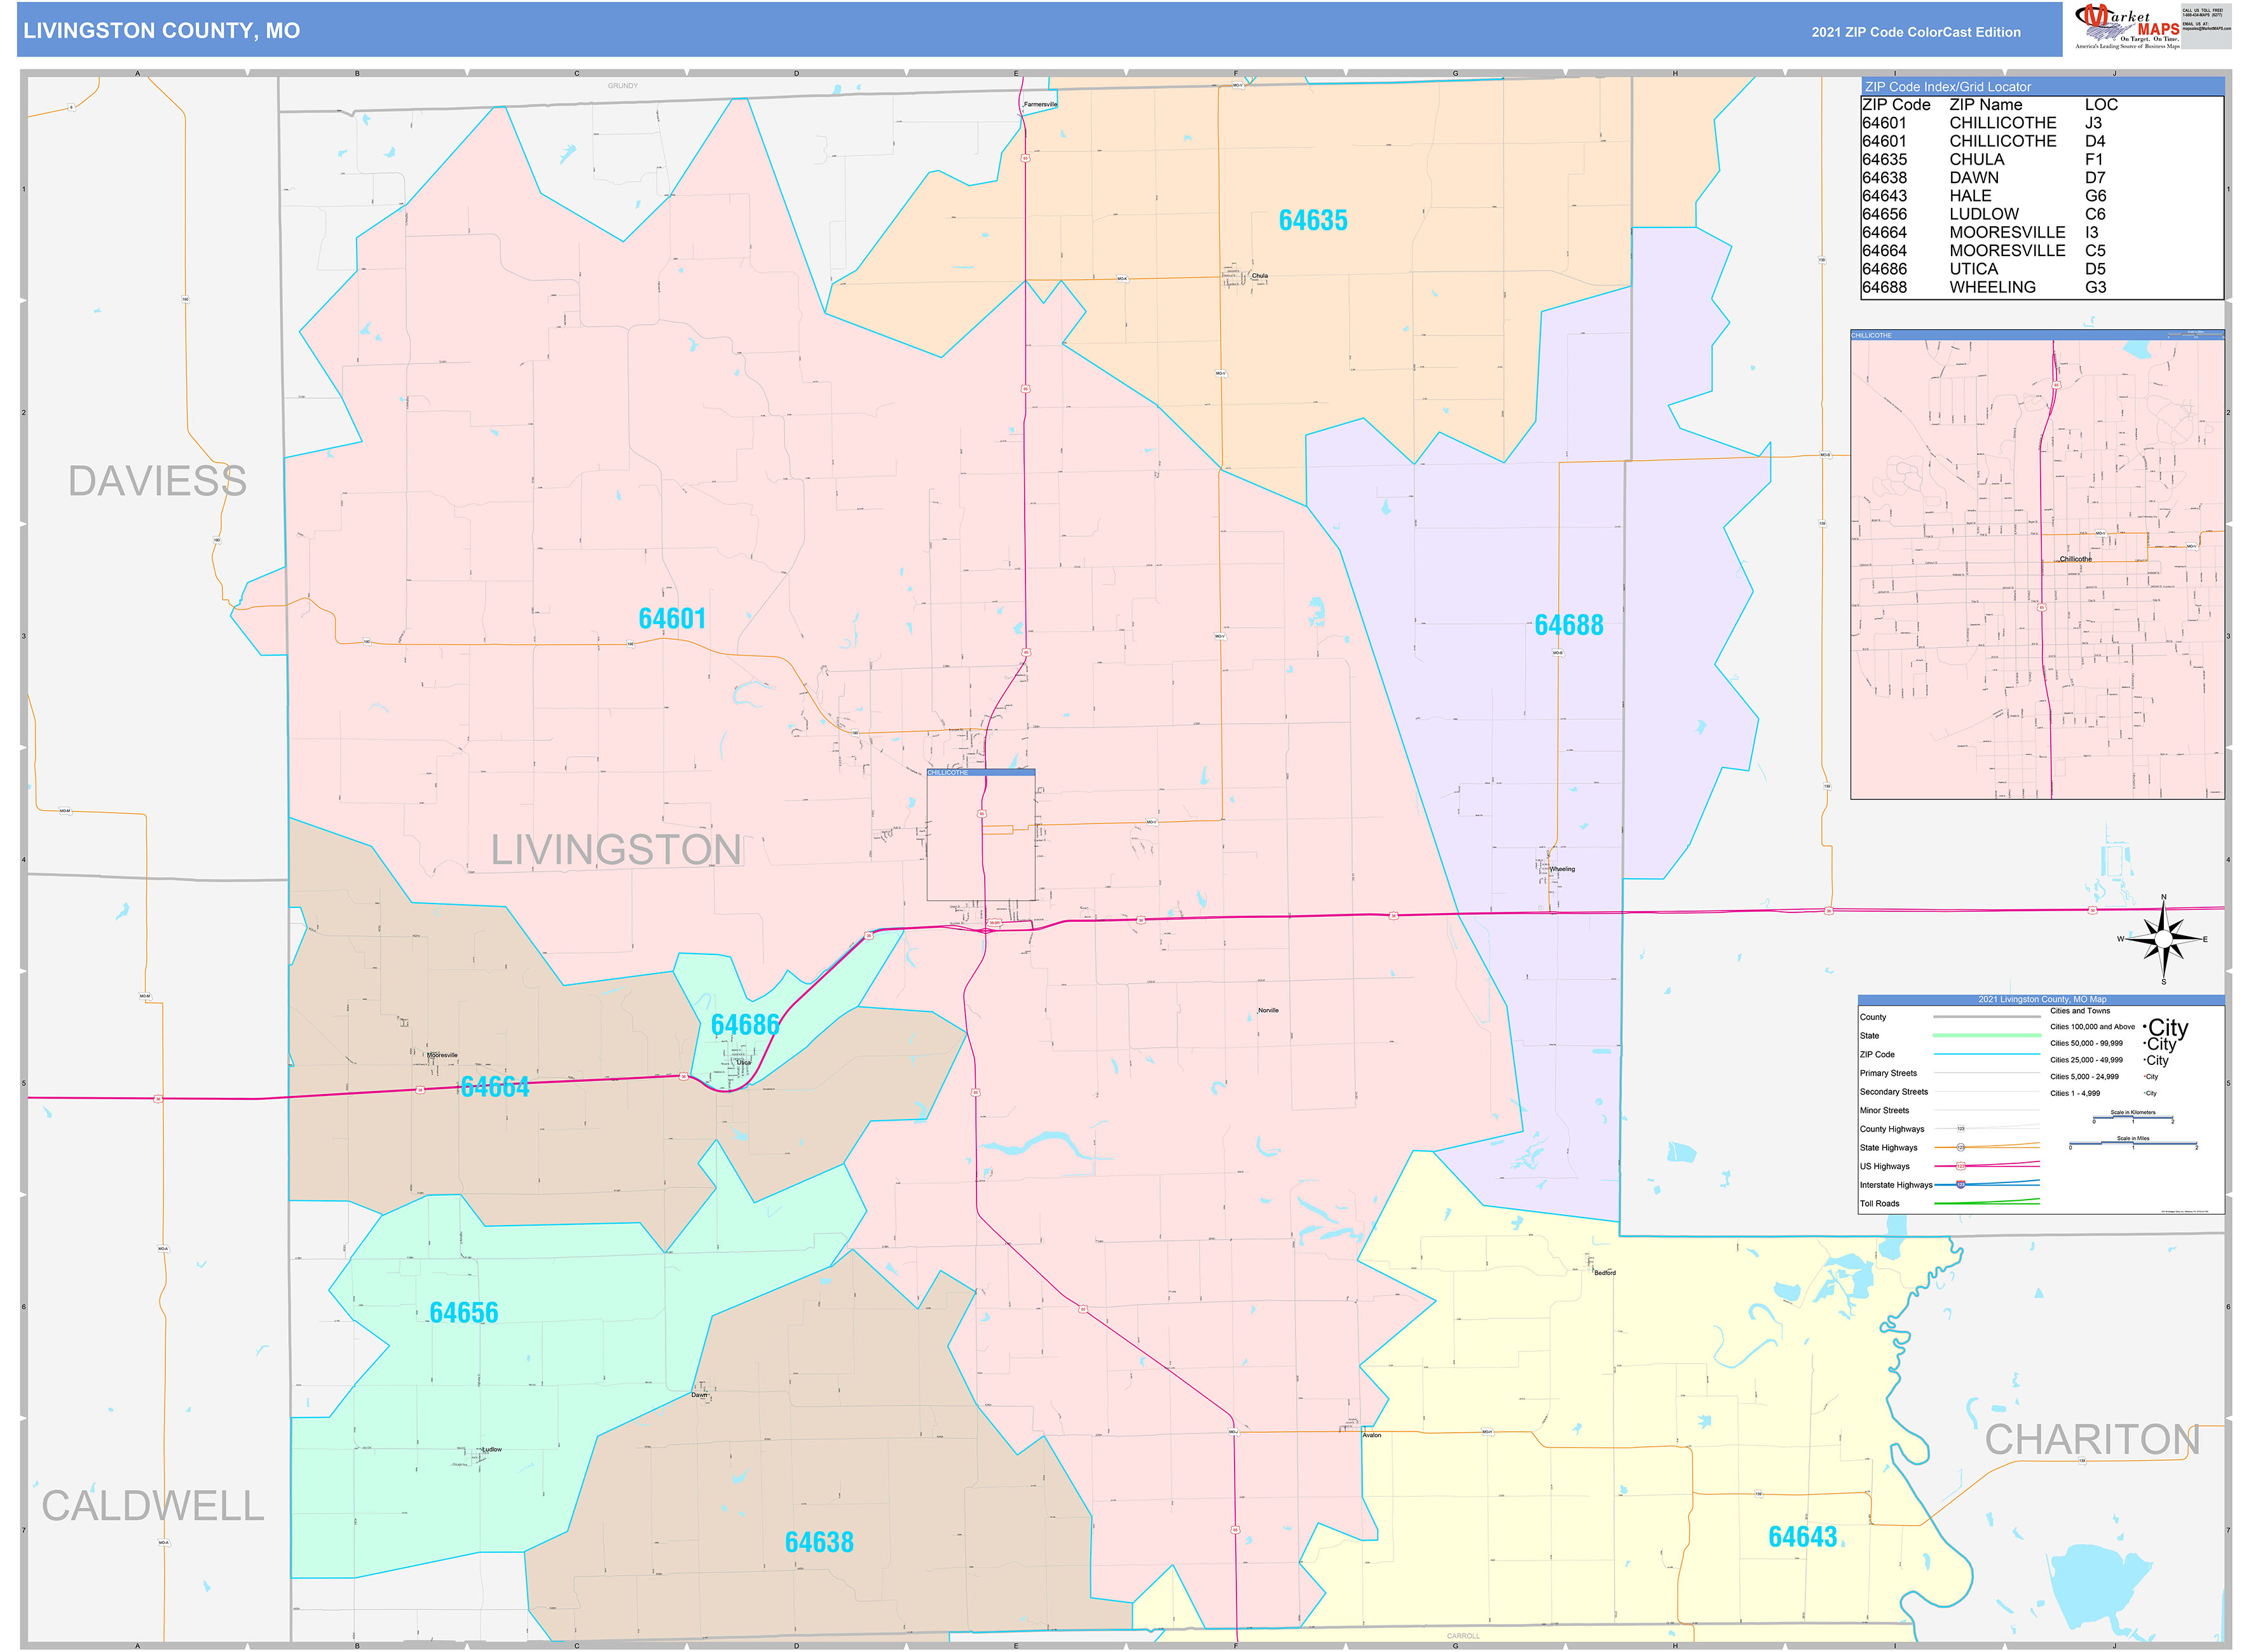2251x1652 pixels.
Task: Click the Avalon town label
Action: (1372, 1435)
